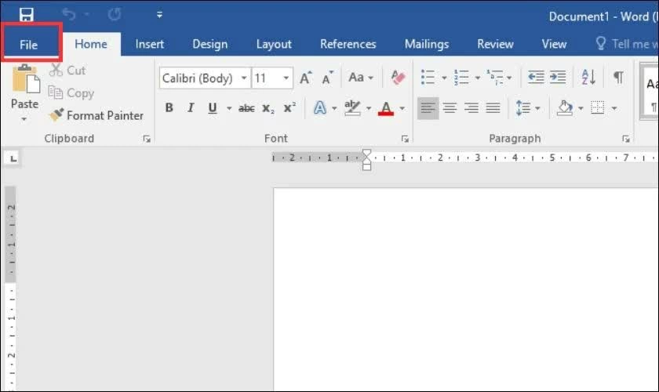Click the tab selector at ruler corner
The image size is (659, 392).
click(13, 158)
